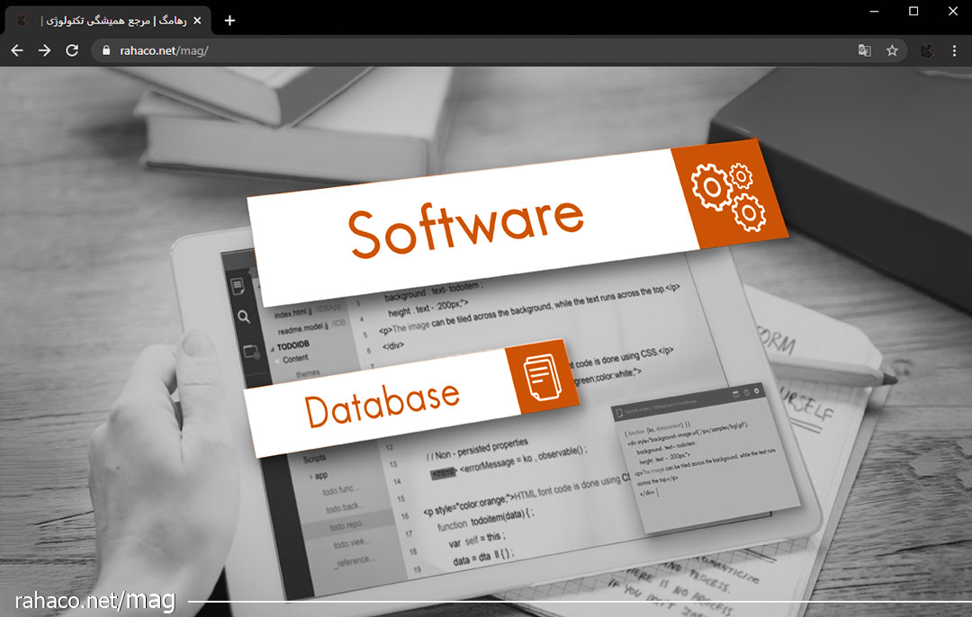
Task: Open the Google Translate page icon
Action: [864, 50]
